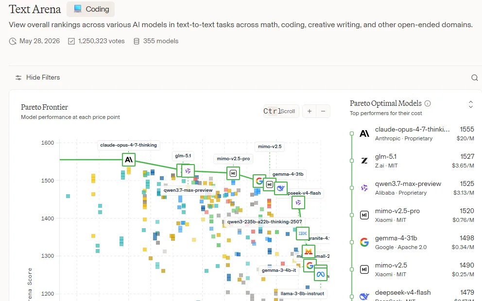The width and height of the screenshot is (482, 301).
Task: Click the green timeline dot beside gemma-4-31b row
Action: (352, 242)
